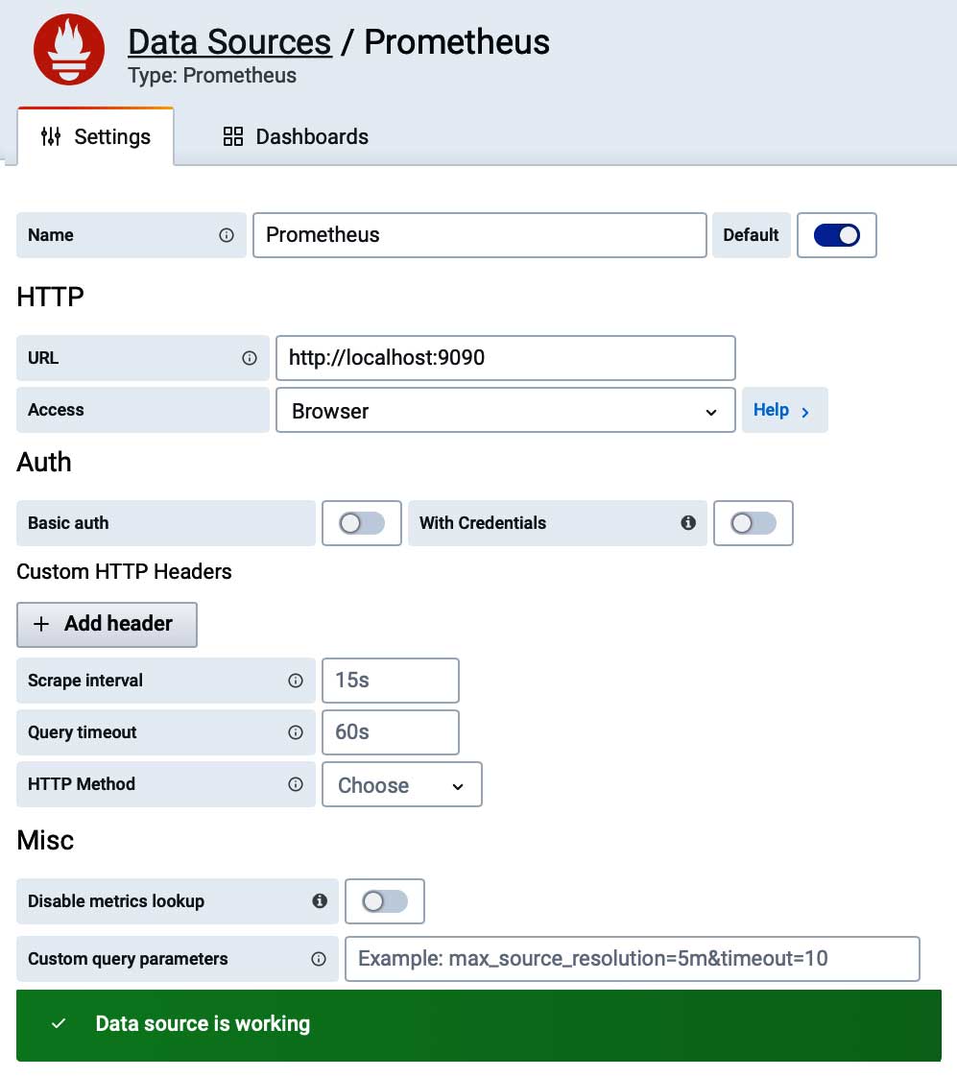The height and width of the screenshot is (1077, 957).
Task: Click the Data source is working banner
Action: (x=479, y=1025)
